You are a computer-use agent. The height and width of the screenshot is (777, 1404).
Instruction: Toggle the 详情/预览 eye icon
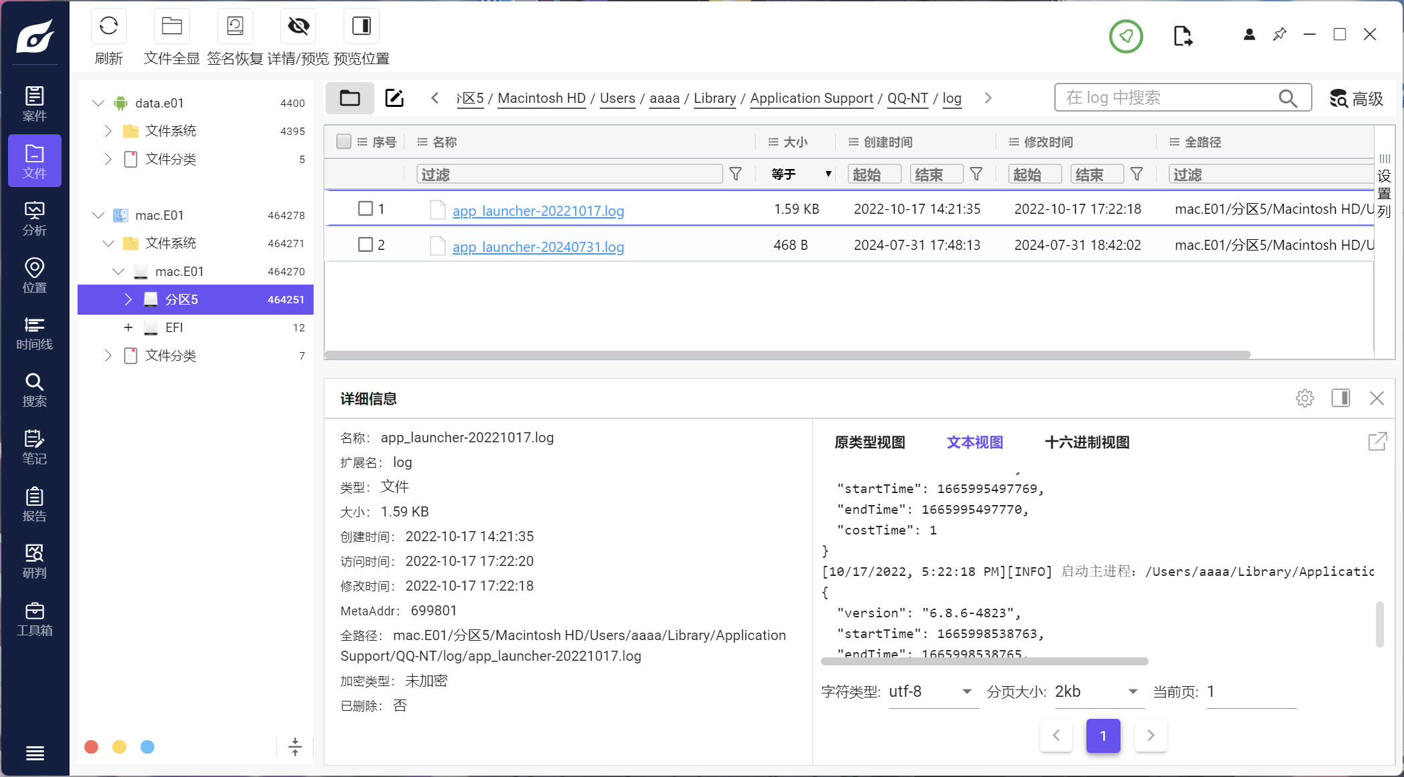(298, 26)
